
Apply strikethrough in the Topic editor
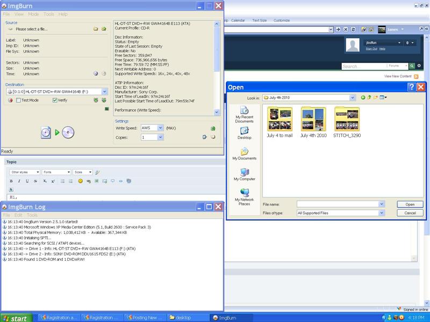[35, 181]
